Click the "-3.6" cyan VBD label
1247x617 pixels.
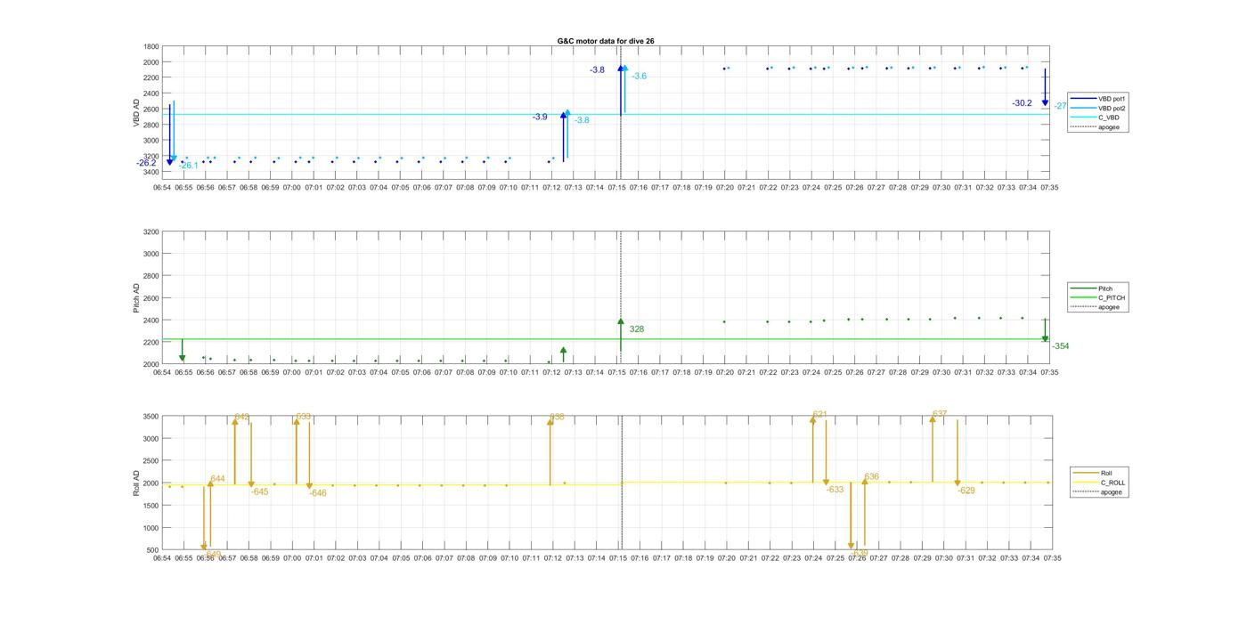coord(640,77)
